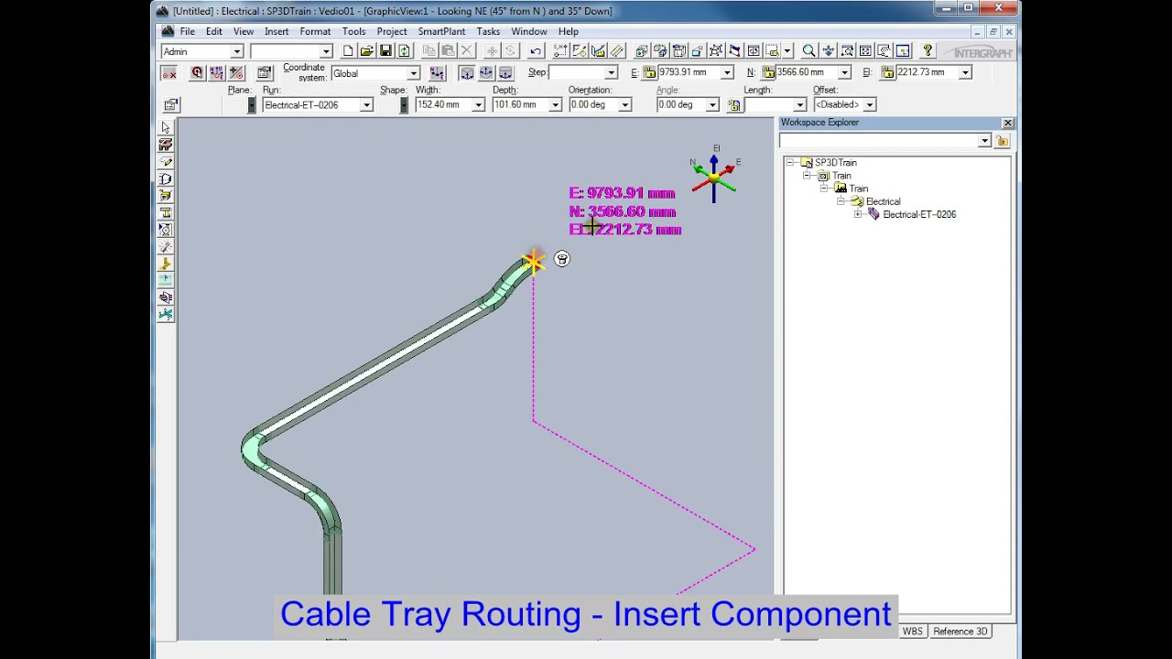Open the Format menu
Screen dimensions: 1172x659
pos(315,31)
